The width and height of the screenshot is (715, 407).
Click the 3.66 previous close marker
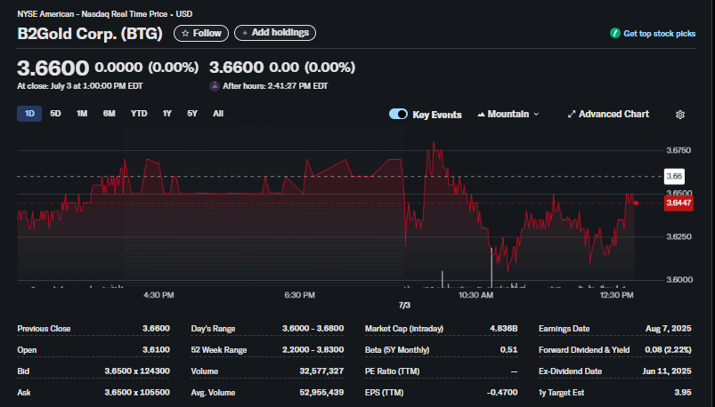pos(674,177)
